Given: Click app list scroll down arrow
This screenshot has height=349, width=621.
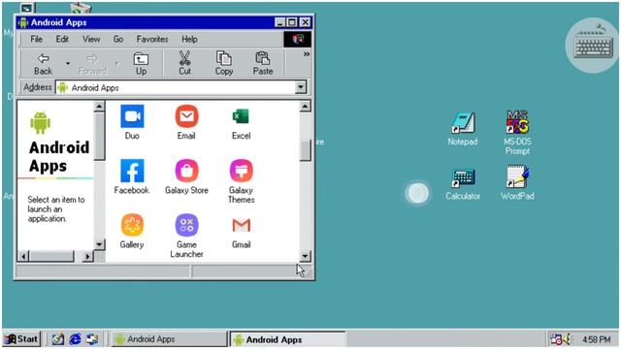Looking at the screenshot, I should [x=305, y=256].
